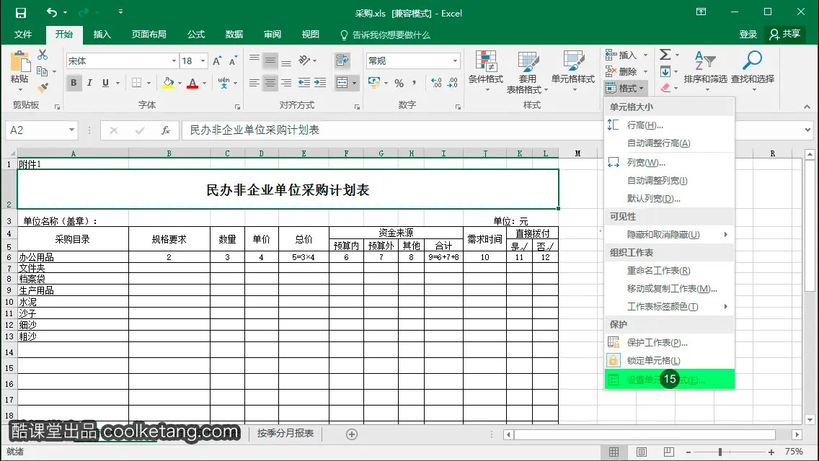Expand the formula bar
The width and height of the screenshot is (819, 461).
(x=807, y=130)
